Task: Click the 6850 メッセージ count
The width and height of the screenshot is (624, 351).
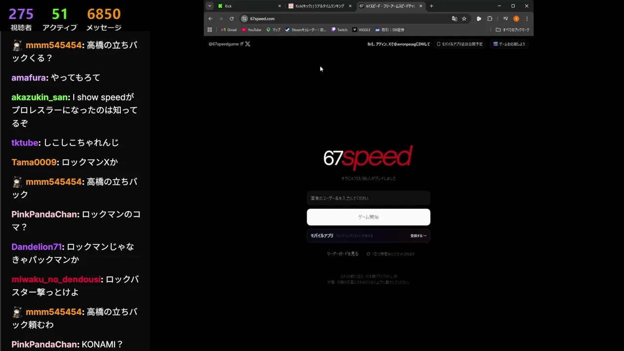Action: (x=103, y=19)
